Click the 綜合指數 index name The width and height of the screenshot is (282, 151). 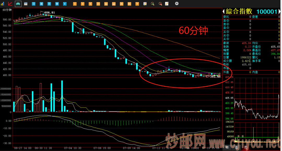tap(239, 12)
